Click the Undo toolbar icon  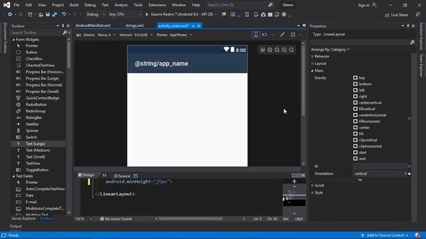click(64, 15)
